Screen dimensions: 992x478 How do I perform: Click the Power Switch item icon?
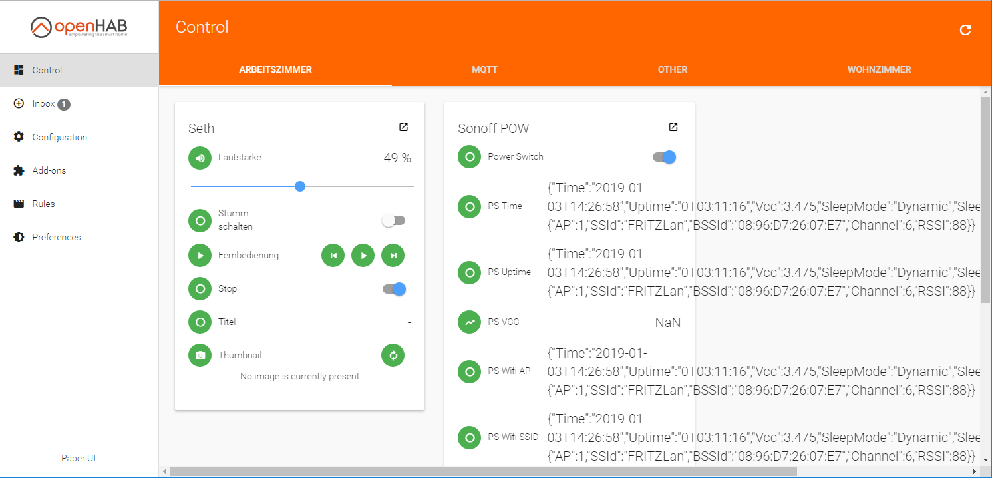coord(470,157)
